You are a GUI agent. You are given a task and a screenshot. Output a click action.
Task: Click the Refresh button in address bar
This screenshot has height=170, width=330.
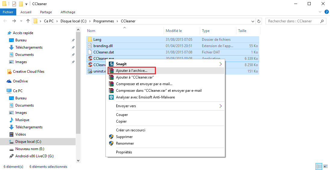259,21
